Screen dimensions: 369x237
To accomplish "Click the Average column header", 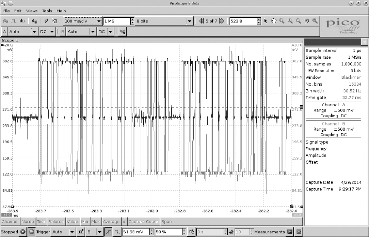I will [x=111, y=222].
